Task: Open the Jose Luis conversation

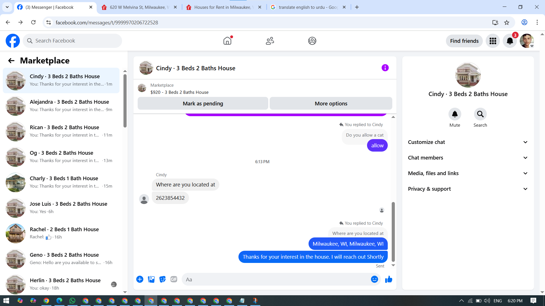Action: (61, 208)
